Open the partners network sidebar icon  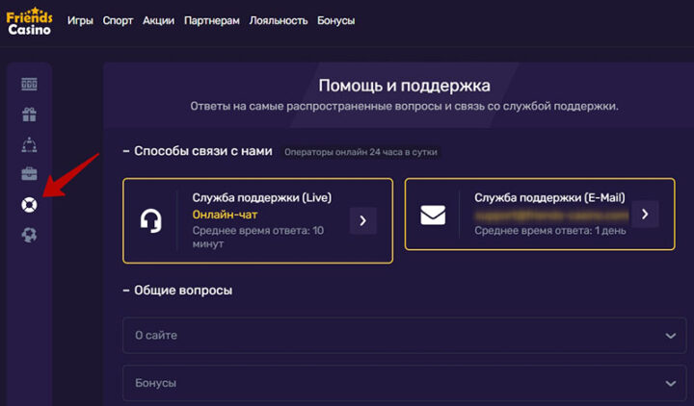pyautogui.click(x=29, y=144)
